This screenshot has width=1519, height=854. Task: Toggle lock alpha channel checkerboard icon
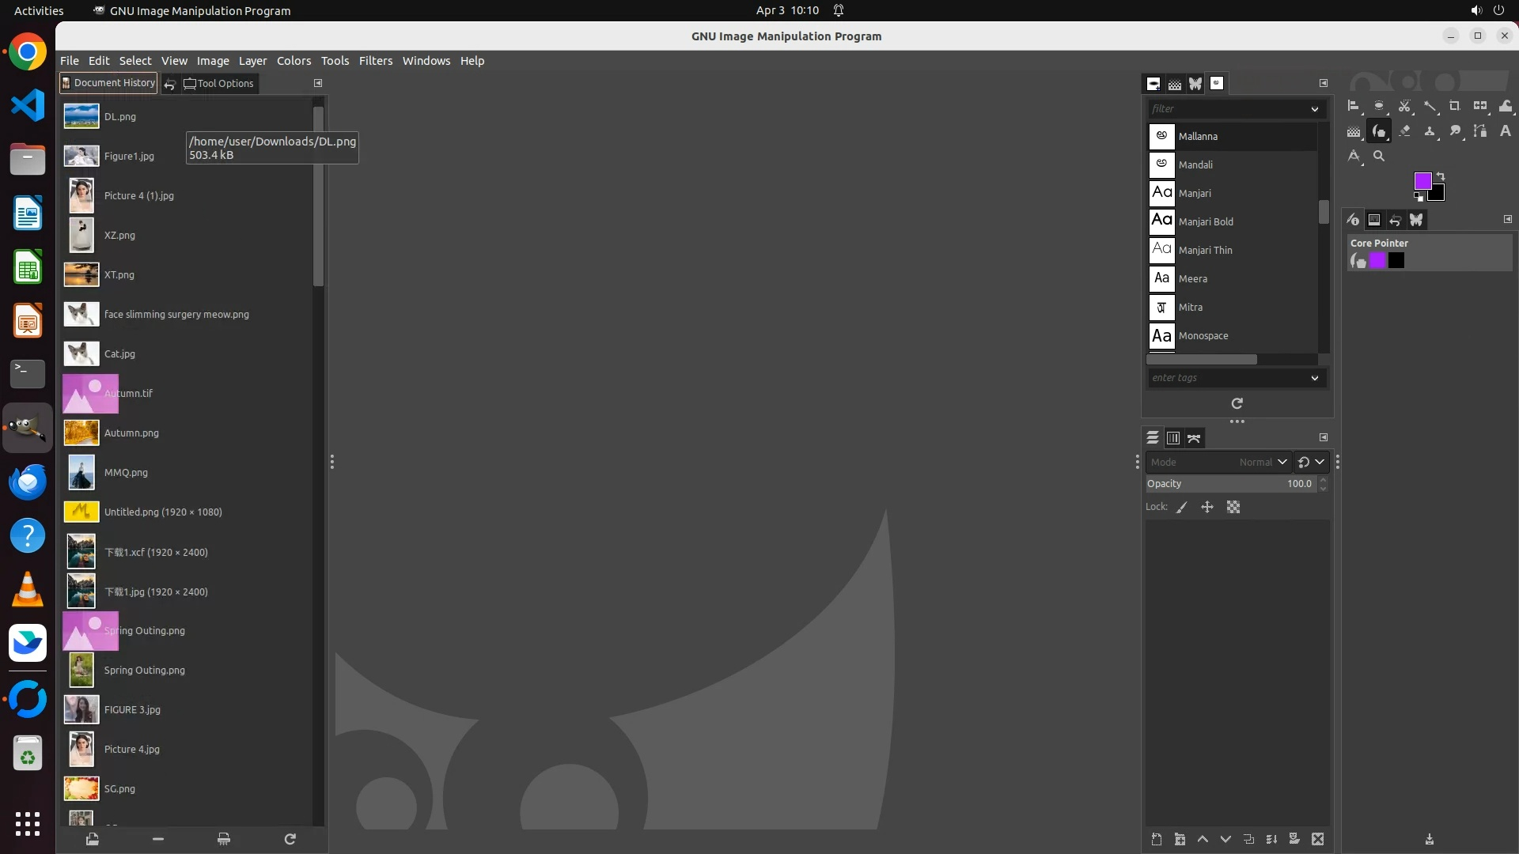click(1233, 508)
